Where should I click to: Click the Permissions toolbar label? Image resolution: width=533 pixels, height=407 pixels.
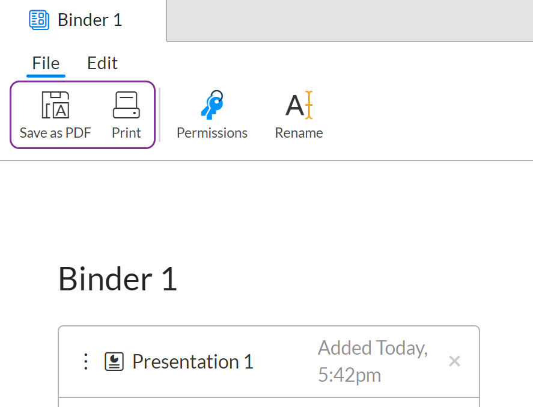pos(212,133)
